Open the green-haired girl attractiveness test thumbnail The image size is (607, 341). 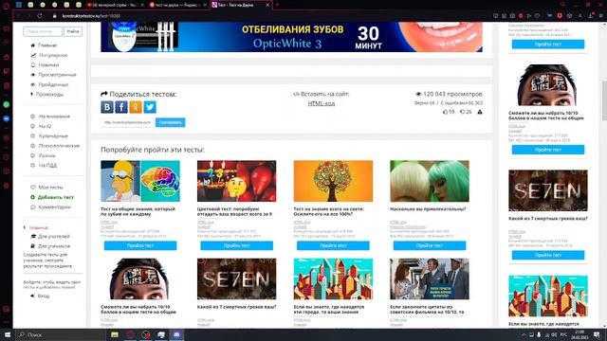pos(430,181)
